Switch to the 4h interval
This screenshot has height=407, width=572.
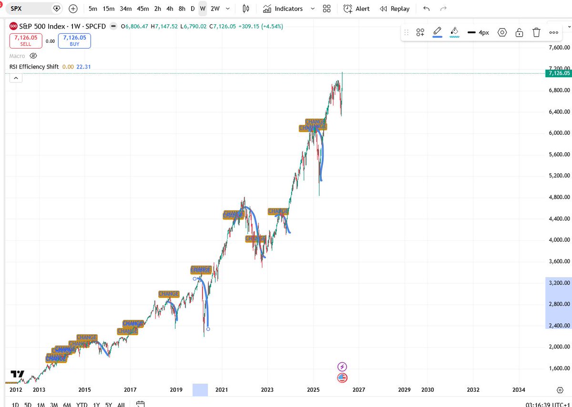click(170, 9)
